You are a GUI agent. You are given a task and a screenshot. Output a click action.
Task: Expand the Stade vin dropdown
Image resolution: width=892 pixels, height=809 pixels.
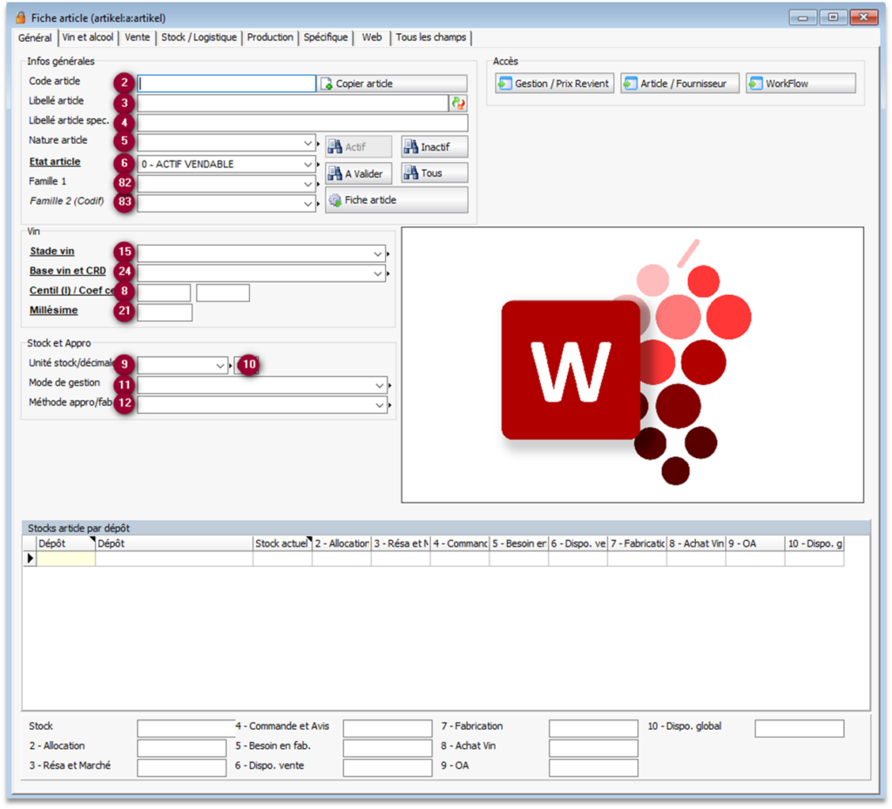click(378, 253)
